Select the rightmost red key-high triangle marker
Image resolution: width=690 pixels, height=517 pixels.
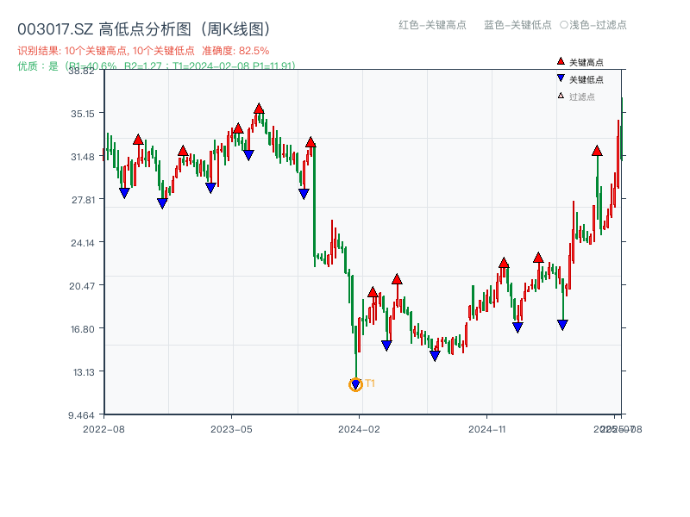[597, 151]
